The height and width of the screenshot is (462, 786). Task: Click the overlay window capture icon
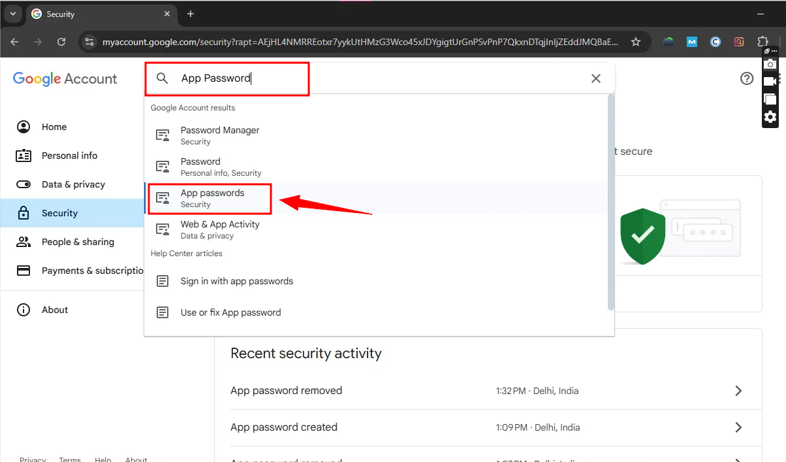point(770,99)
